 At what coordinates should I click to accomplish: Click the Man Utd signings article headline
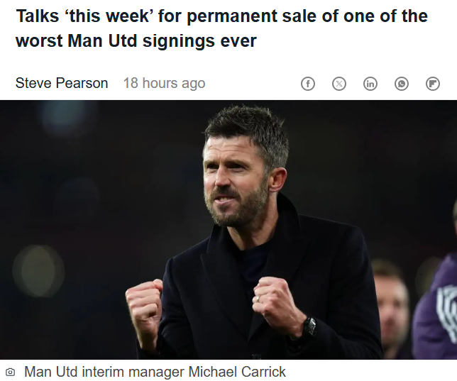click(x=221, y=28)
